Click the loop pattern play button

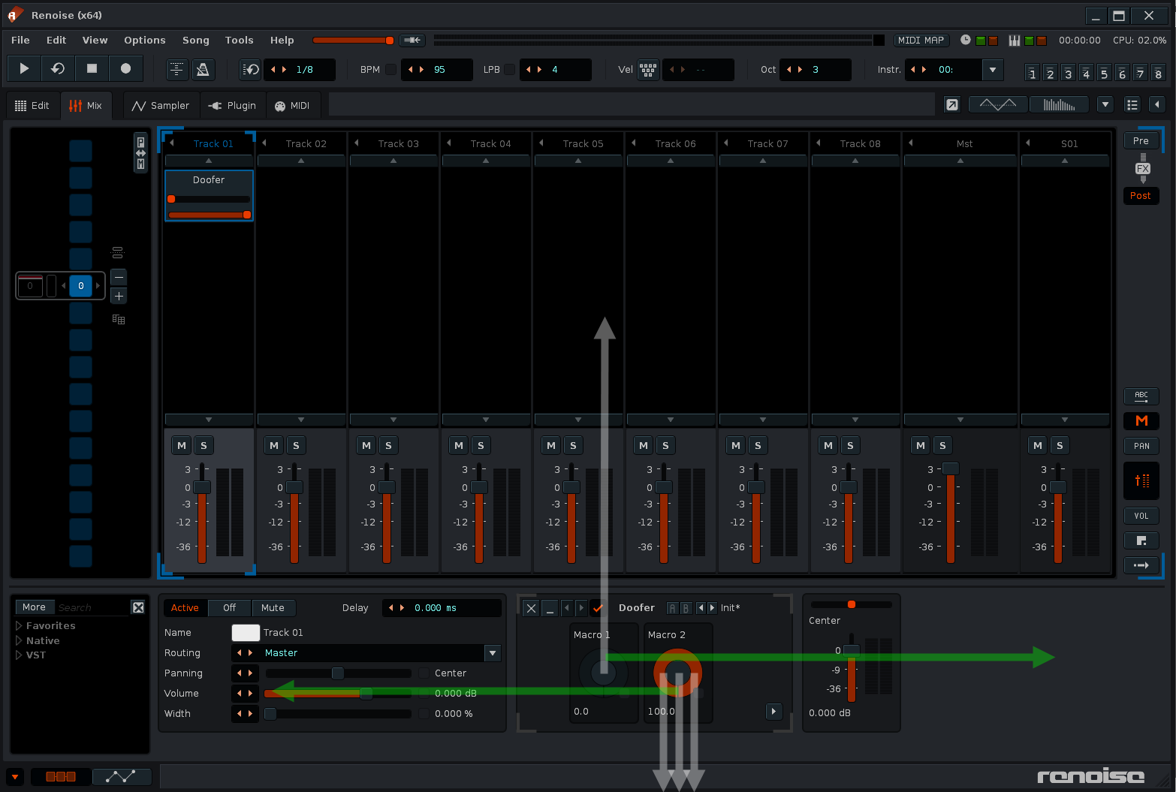58,69
